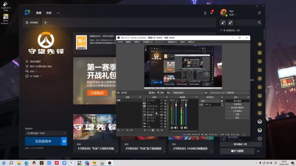Open the 停靠窗口(D) menu in OBS

point(148,42)
